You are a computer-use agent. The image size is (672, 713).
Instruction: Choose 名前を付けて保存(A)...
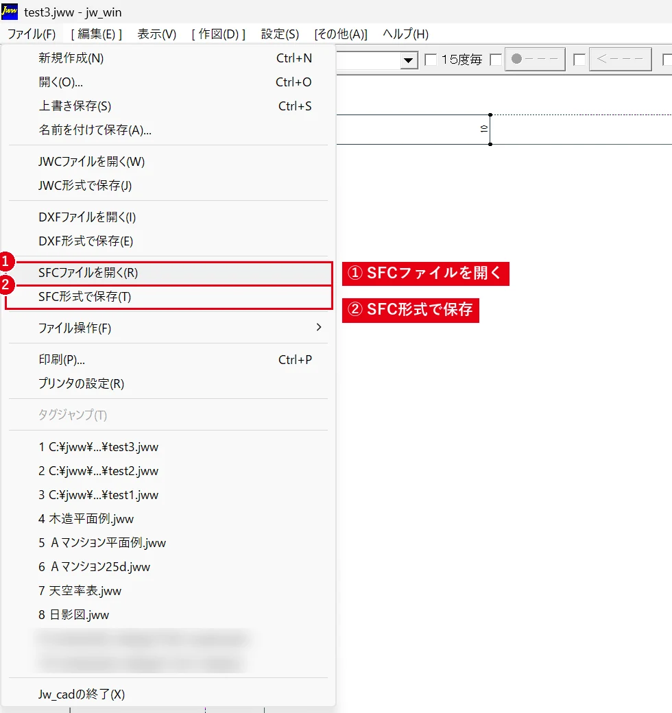point(168,130)
